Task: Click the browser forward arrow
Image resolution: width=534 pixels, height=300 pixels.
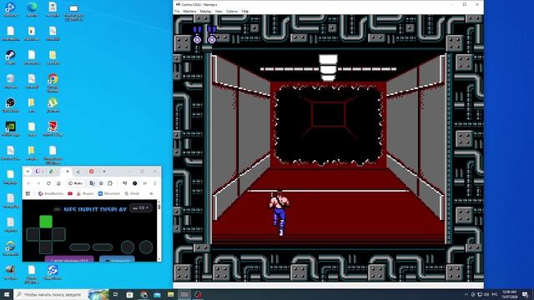Action: tap(38, 183)
